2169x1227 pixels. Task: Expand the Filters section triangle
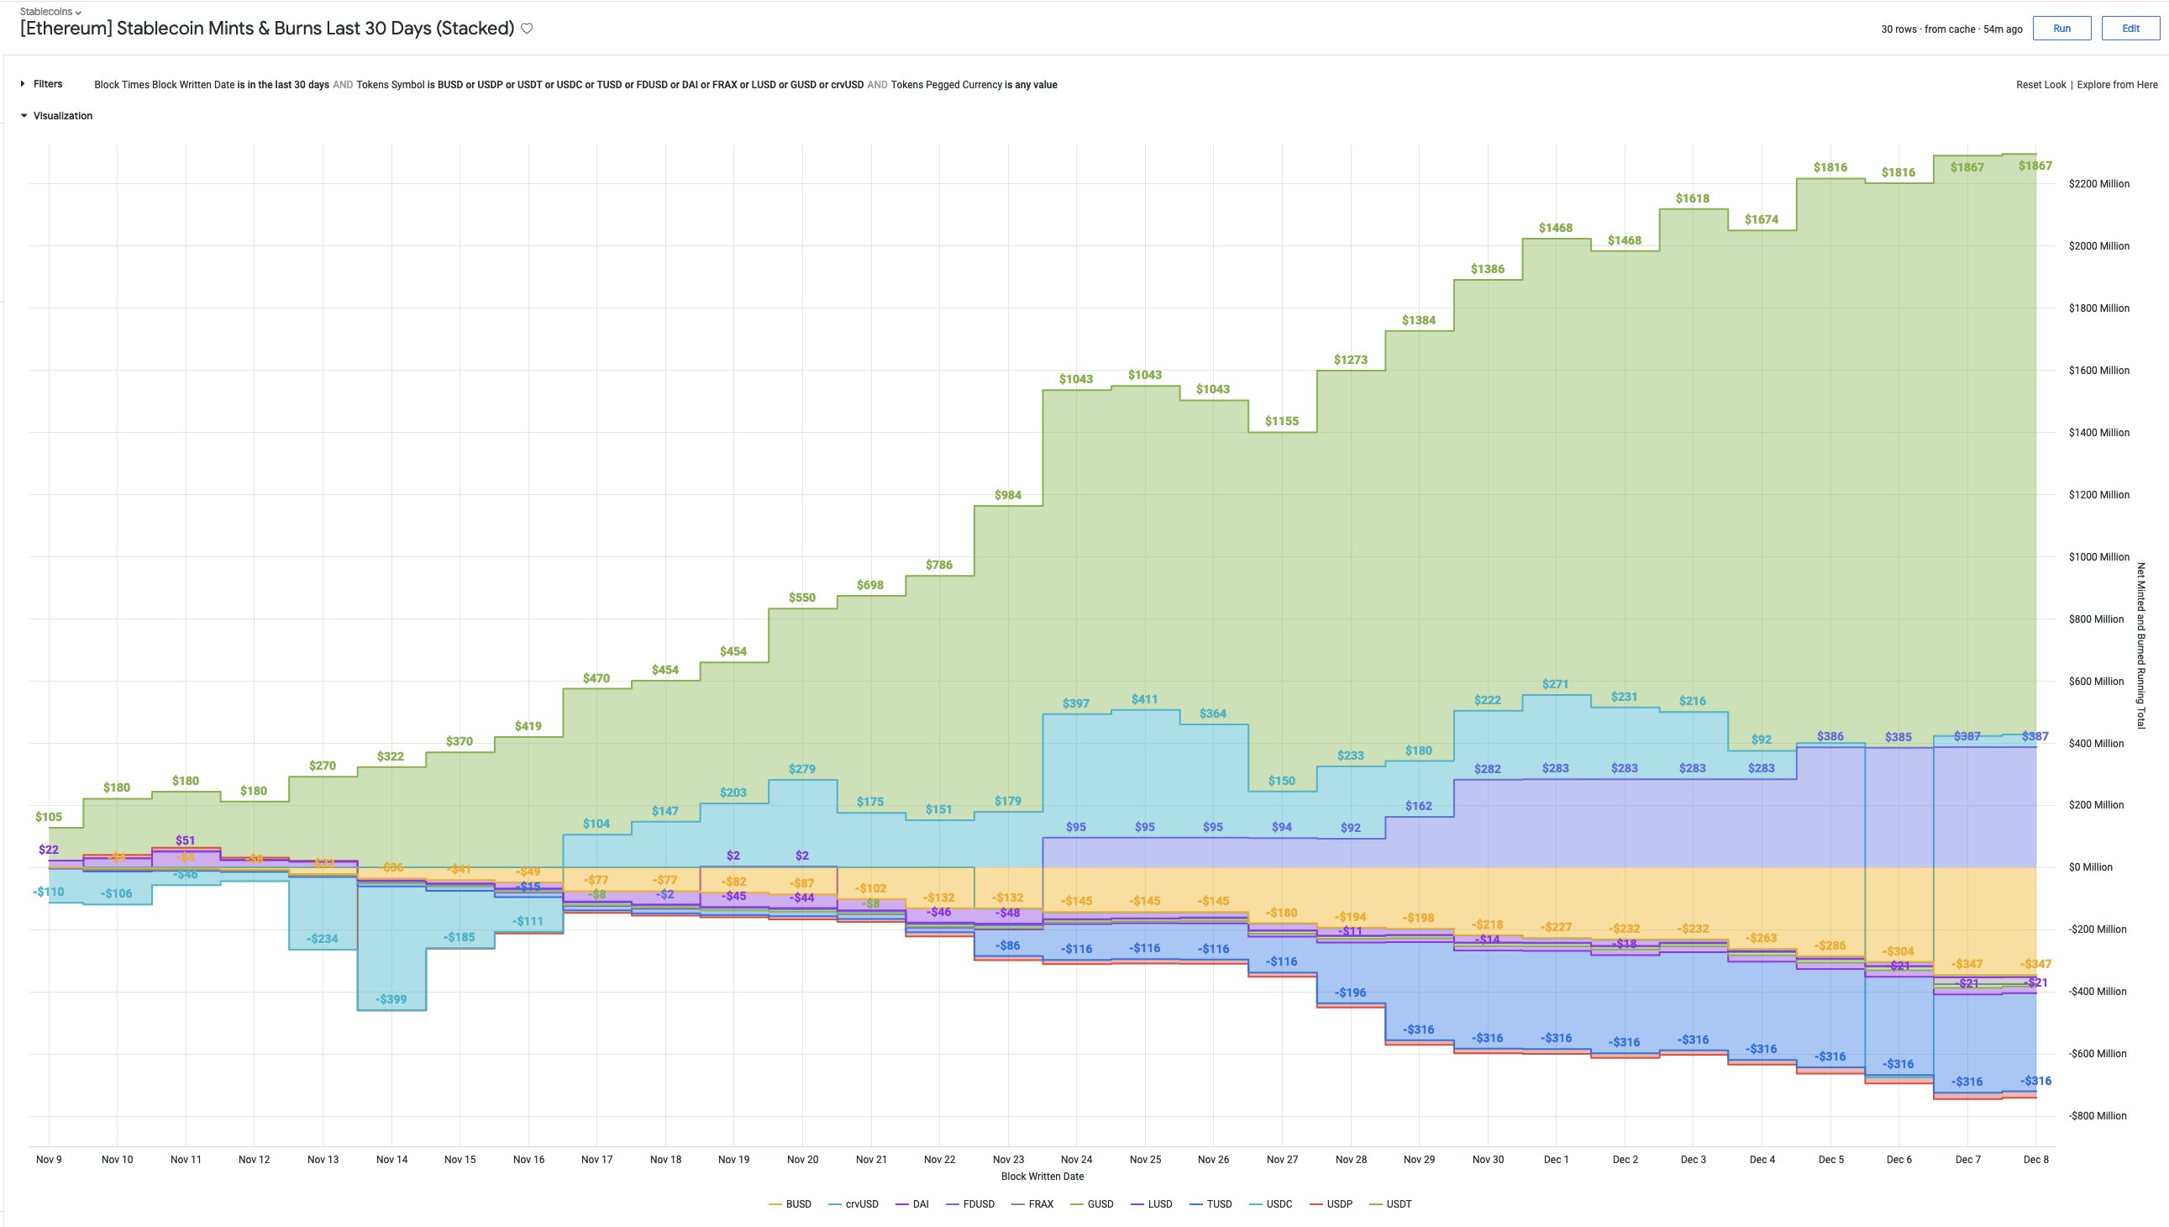point(23,84)
